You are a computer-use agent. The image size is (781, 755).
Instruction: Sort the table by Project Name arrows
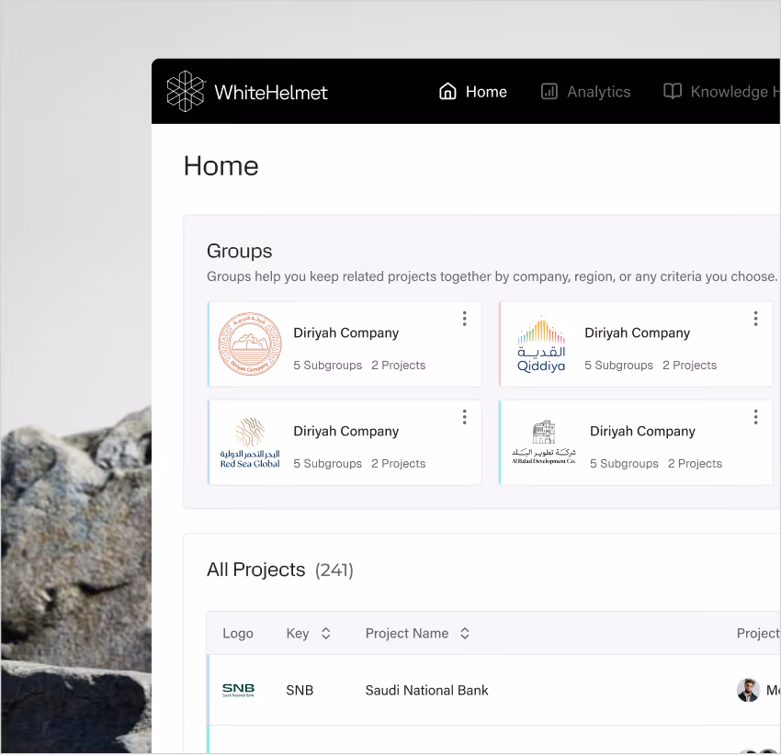[464, 634]
